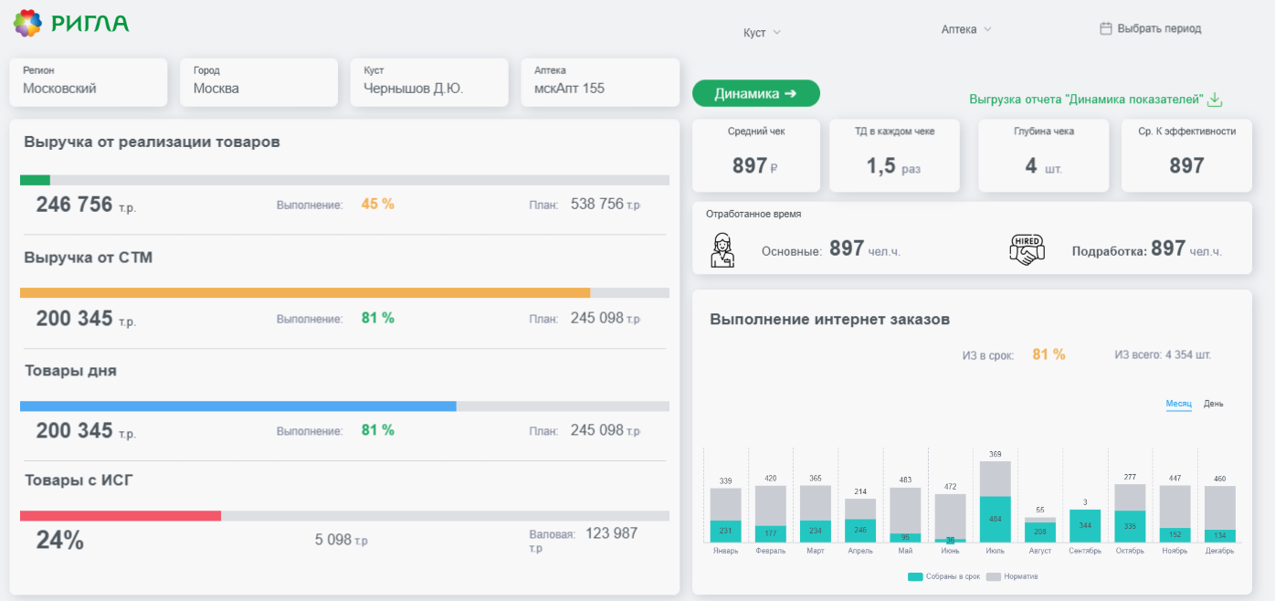Select the Июль bar in the chart

(995, 501)
